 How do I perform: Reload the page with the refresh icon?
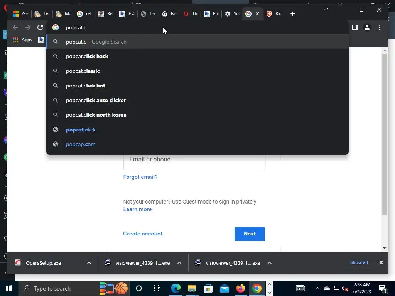coord(40,27)
